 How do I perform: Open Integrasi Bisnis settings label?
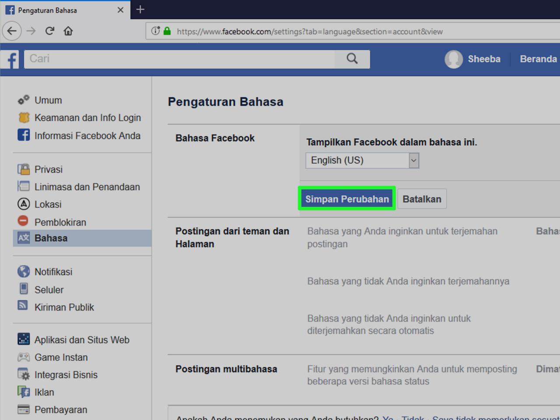point(66,375)
